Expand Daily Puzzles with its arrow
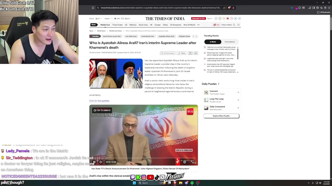Viewport: 332px width, 186px height. coord(218,84)
